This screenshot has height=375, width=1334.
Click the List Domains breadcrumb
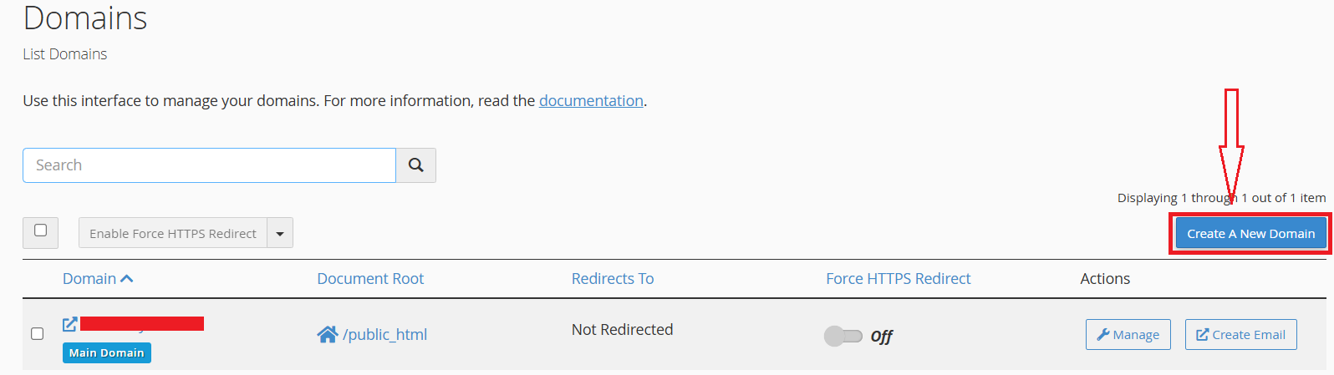pos(65,54)
